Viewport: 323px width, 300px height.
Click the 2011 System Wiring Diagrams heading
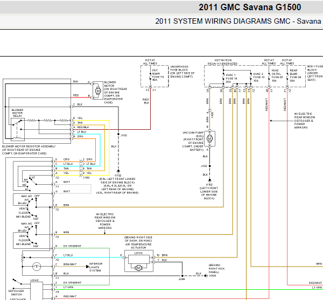point(238,21)
